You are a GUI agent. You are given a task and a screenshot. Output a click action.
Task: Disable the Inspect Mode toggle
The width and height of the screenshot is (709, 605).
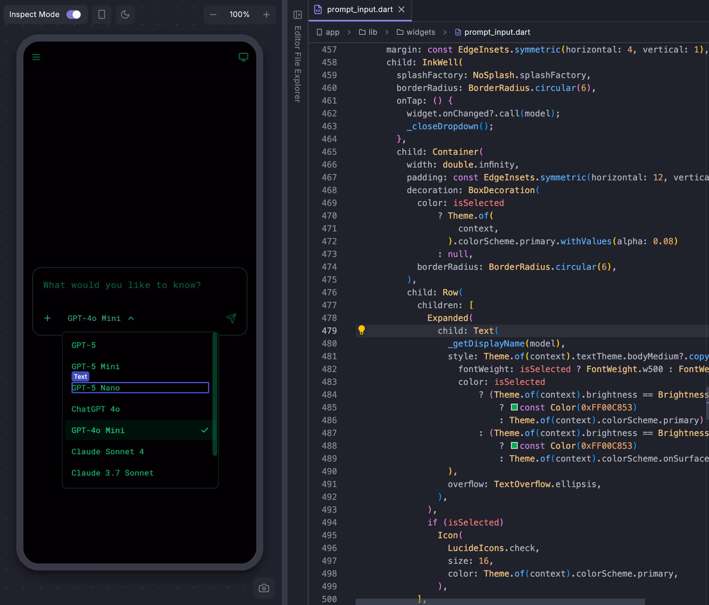(75, 14)
